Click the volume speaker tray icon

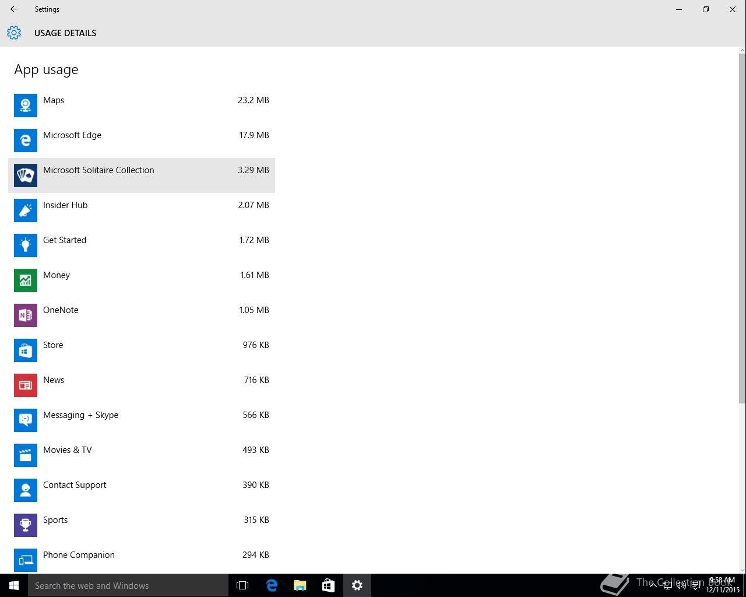click(x=681, y=585)
